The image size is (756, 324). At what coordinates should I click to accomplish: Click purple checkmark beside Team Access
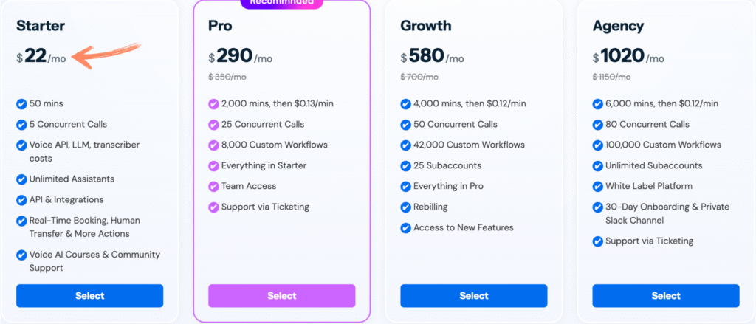213,186
